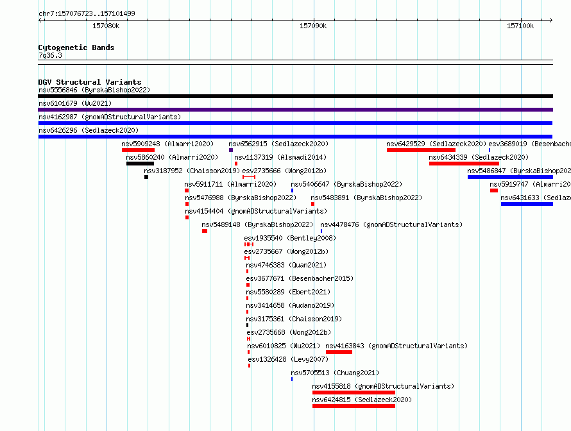Select the nsv6424815 red variant bar

point(354,406)
